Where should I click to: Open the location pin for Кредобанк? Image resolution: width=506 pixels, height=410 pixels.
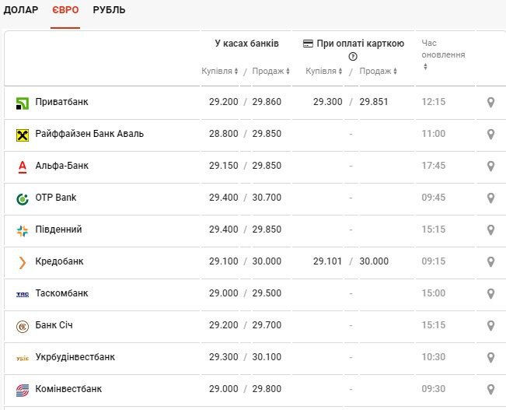tap(490, 261)
